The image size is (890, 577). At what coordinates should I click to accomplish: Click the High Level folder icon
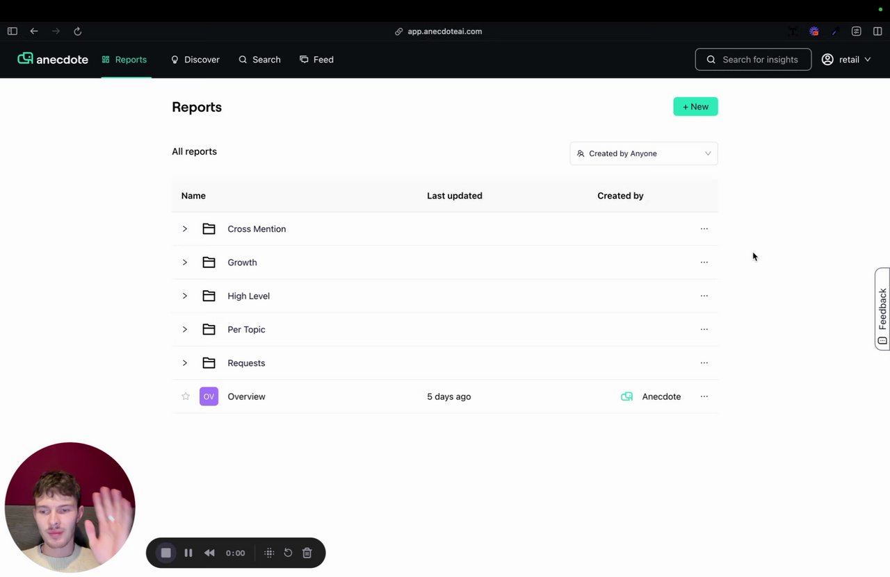pyautogui.click(x=209, y=296)
